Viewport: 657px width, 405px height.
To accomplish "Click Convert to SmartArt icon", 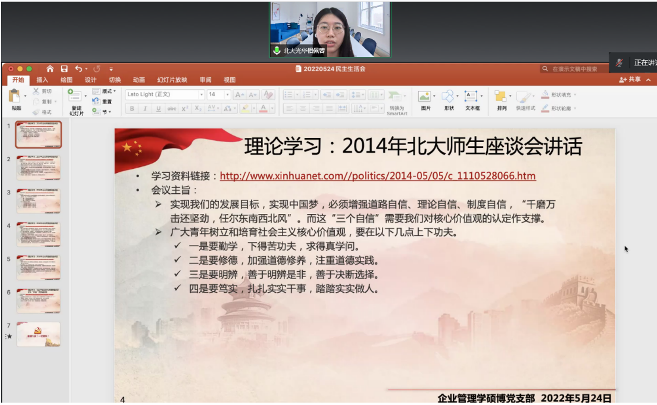I will [395, 96].
